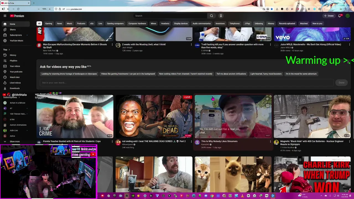The image size is (354, 199).
Task: Click the browser back arrow
Action: coord(8,9)
